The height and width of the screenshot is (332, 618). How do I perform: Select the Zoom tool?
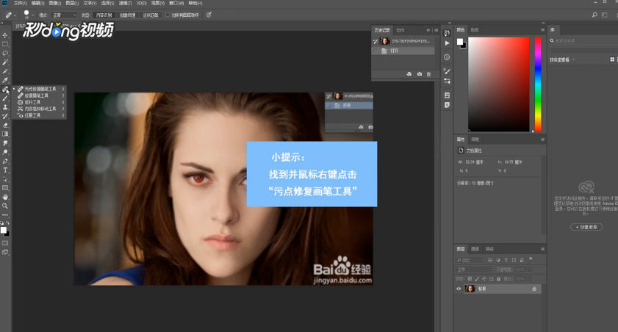point(5,206)
